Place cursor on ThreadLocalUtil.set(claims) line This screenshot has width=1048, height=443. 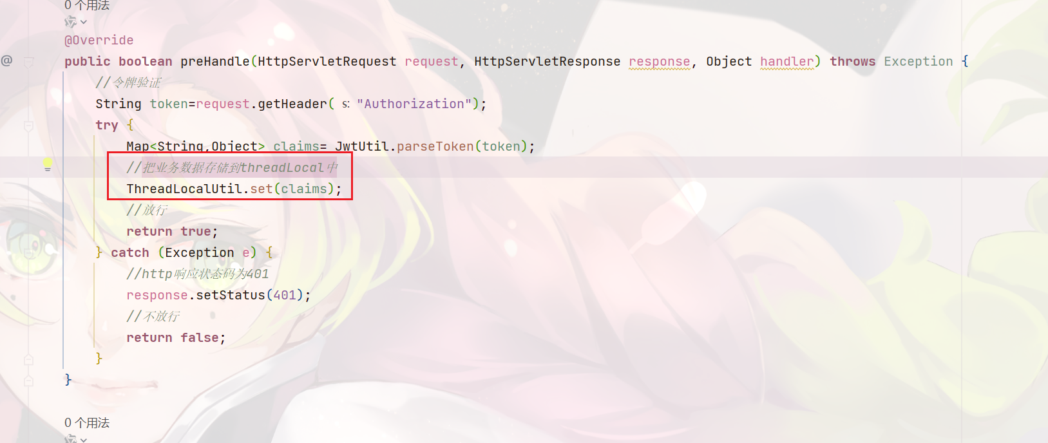pyautogui.click(x=234, y=189)
